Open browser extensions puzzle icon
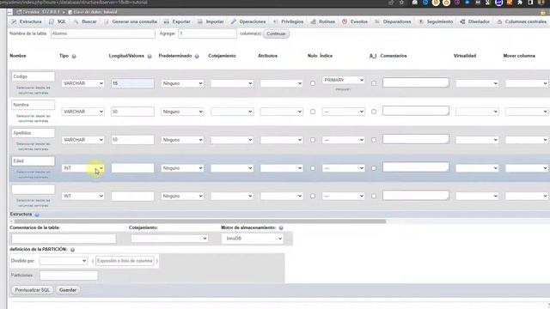The height and width of the screenshot is (309, 550). [520, 3]
